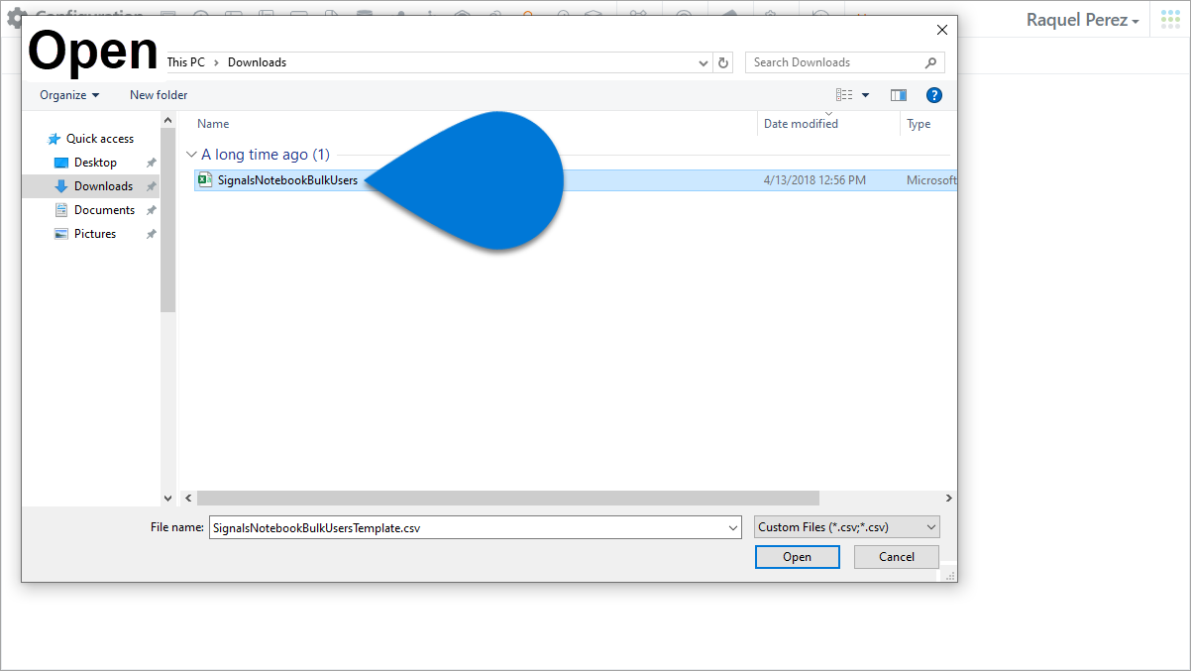Screen dimensions: 1191x671
Task: Expand the File name dropdown arrow
Action: tap(732, 528)
